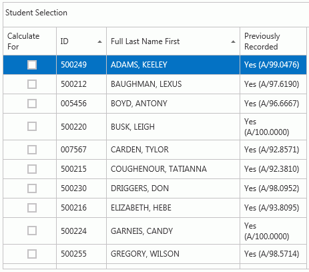Tick the checkbox beside CARDEN, TYLOR
This screenshot has width=309, height=272.
tap(32, 150)
